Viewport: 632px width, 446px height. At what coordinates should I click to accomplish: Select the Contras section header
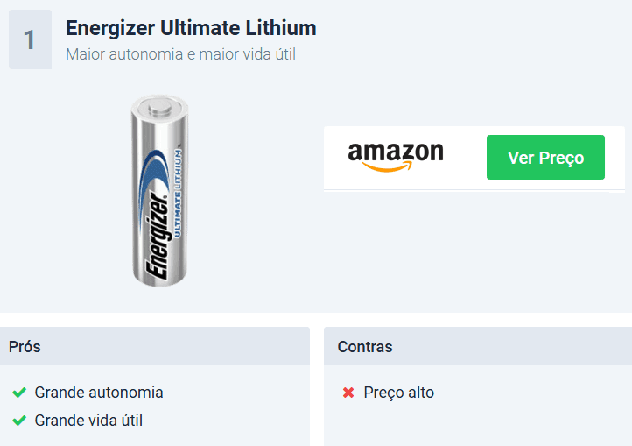(x=478, y=346)
